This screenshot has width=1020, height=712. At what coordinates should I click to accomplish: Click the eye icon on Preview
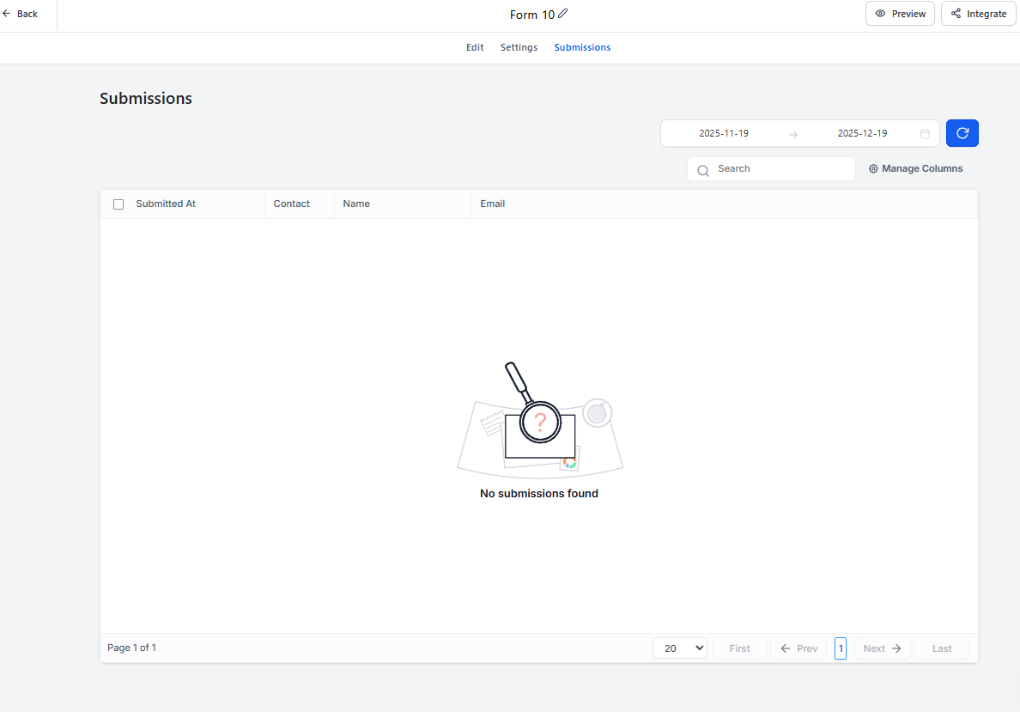click(880, 14)
